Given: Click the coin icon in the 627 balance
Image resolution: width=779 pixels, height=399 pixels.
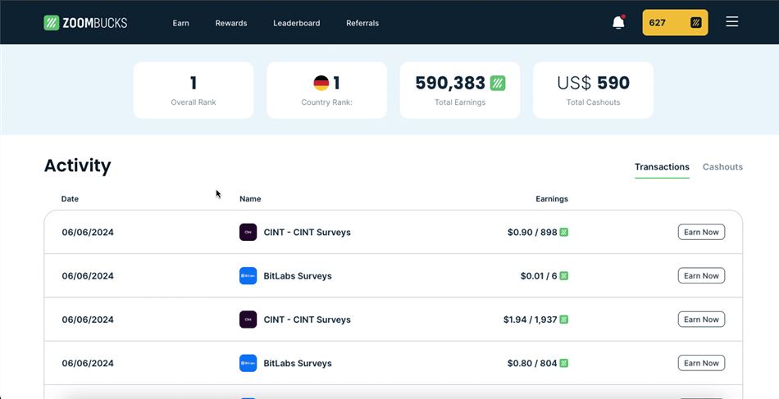Looking at the screenshot, I should click(x=696, y=22).
